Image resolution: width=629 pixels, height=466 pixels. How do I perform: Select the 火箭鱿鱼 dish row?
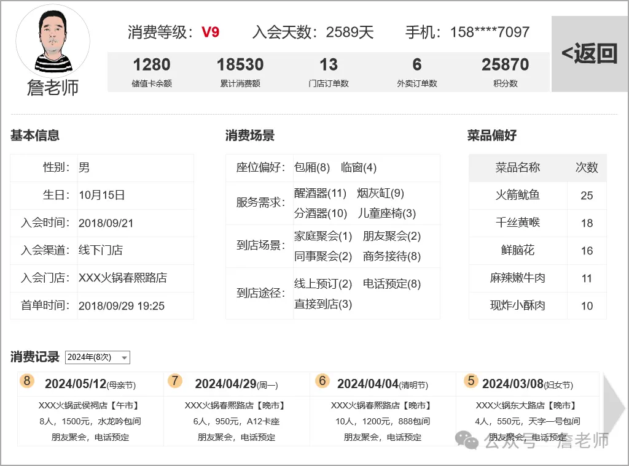click(x=517, y=195)
